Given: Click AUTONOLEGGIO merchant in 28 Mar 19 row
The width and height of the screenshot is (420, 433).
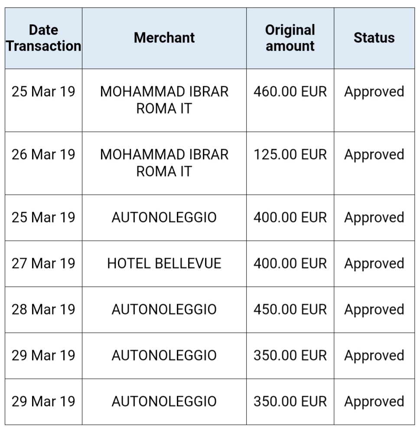Looking at the screenshot, I should [164, 310].
